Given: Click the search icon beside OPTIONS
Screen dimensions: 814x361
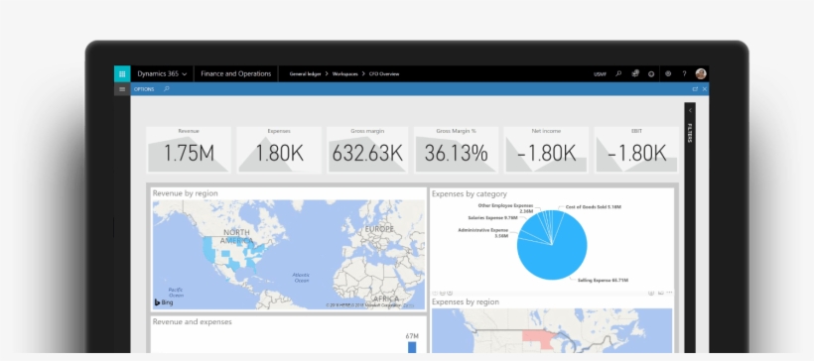Looking at the screenshot, I should (167, 89).
